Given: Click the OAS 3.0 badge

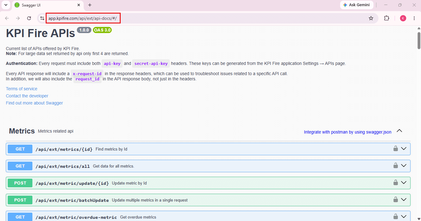Looking at the screenshot, I should click(102, 30).
